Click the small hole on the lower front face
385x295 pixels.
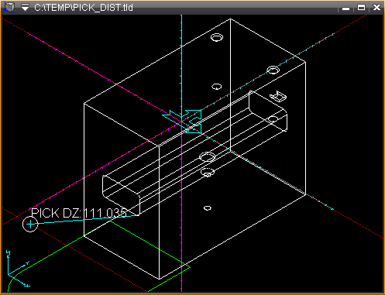[208, 208]
